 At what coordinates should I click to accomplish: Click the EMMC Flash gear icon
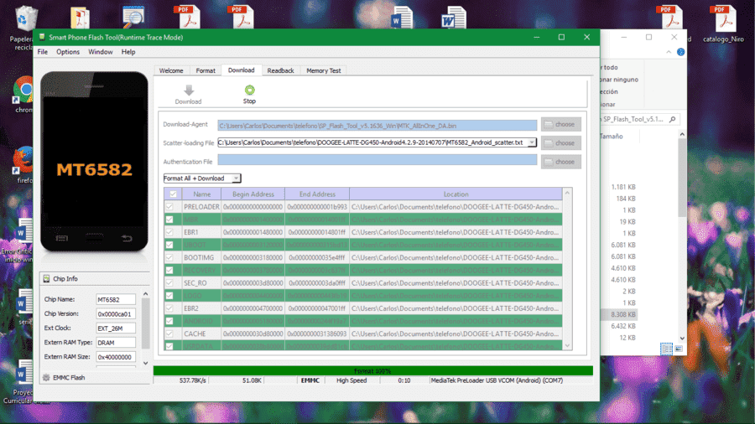[x=46, y=378]
